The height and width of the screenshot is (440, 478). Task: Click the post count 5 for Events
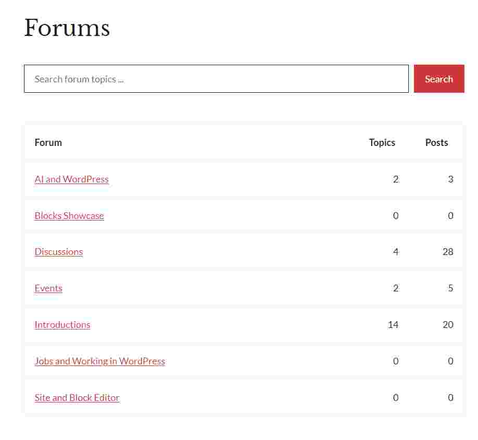pos(450,288)
